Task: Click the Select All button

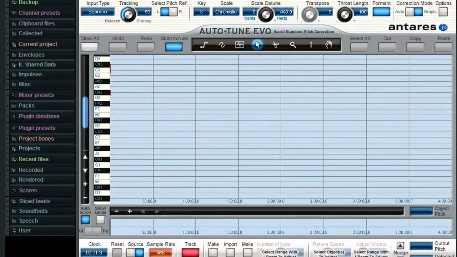Action: click(359, 47)
